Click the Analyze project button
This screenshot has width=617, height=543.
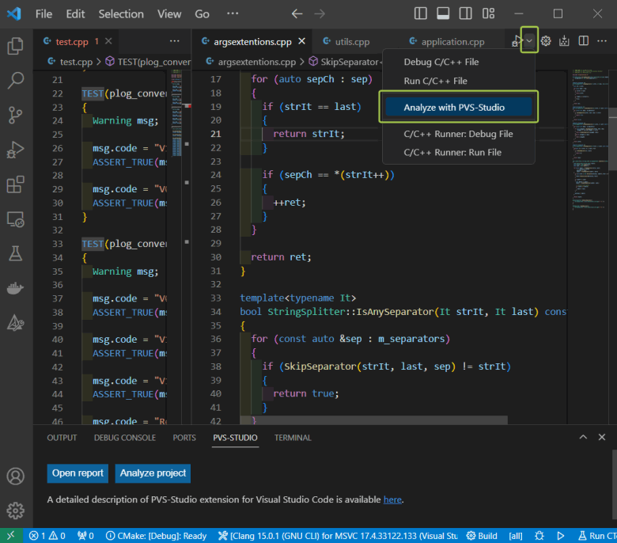pos(153,473)
